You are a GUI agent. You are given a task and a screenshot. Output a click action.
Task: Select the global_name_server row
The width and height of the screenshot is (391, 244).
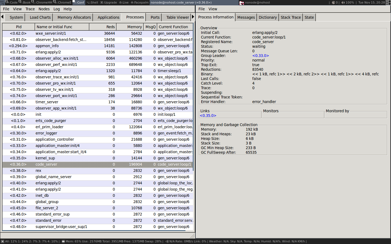tap(98, 177)
